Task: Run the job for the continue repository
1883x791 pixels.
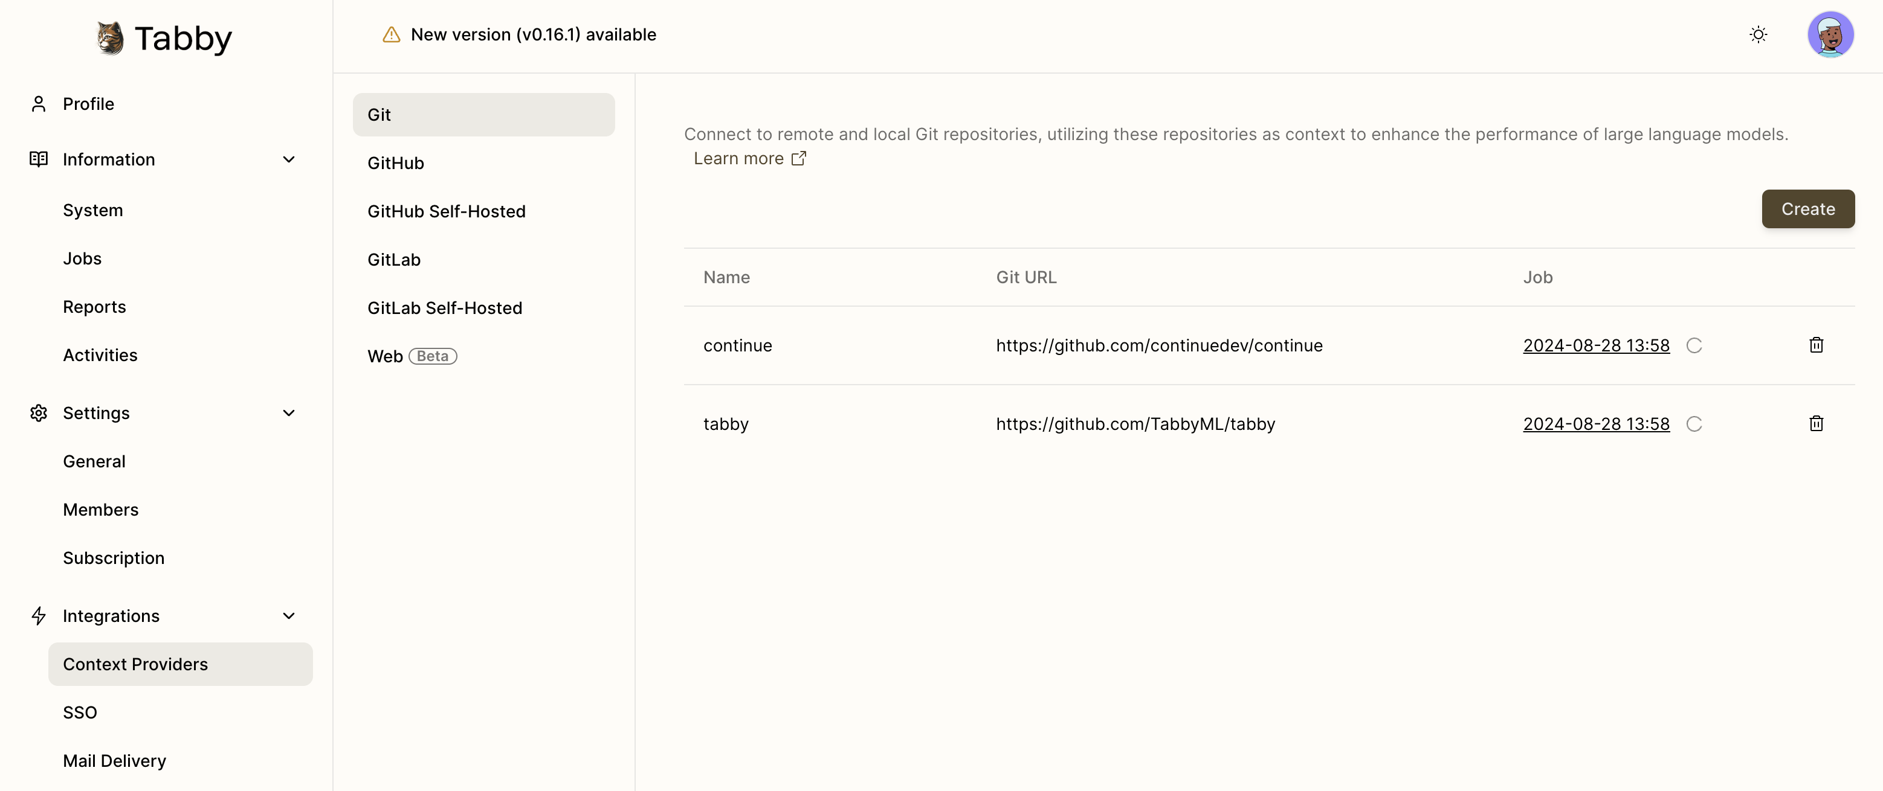Action: (1694, 345)
